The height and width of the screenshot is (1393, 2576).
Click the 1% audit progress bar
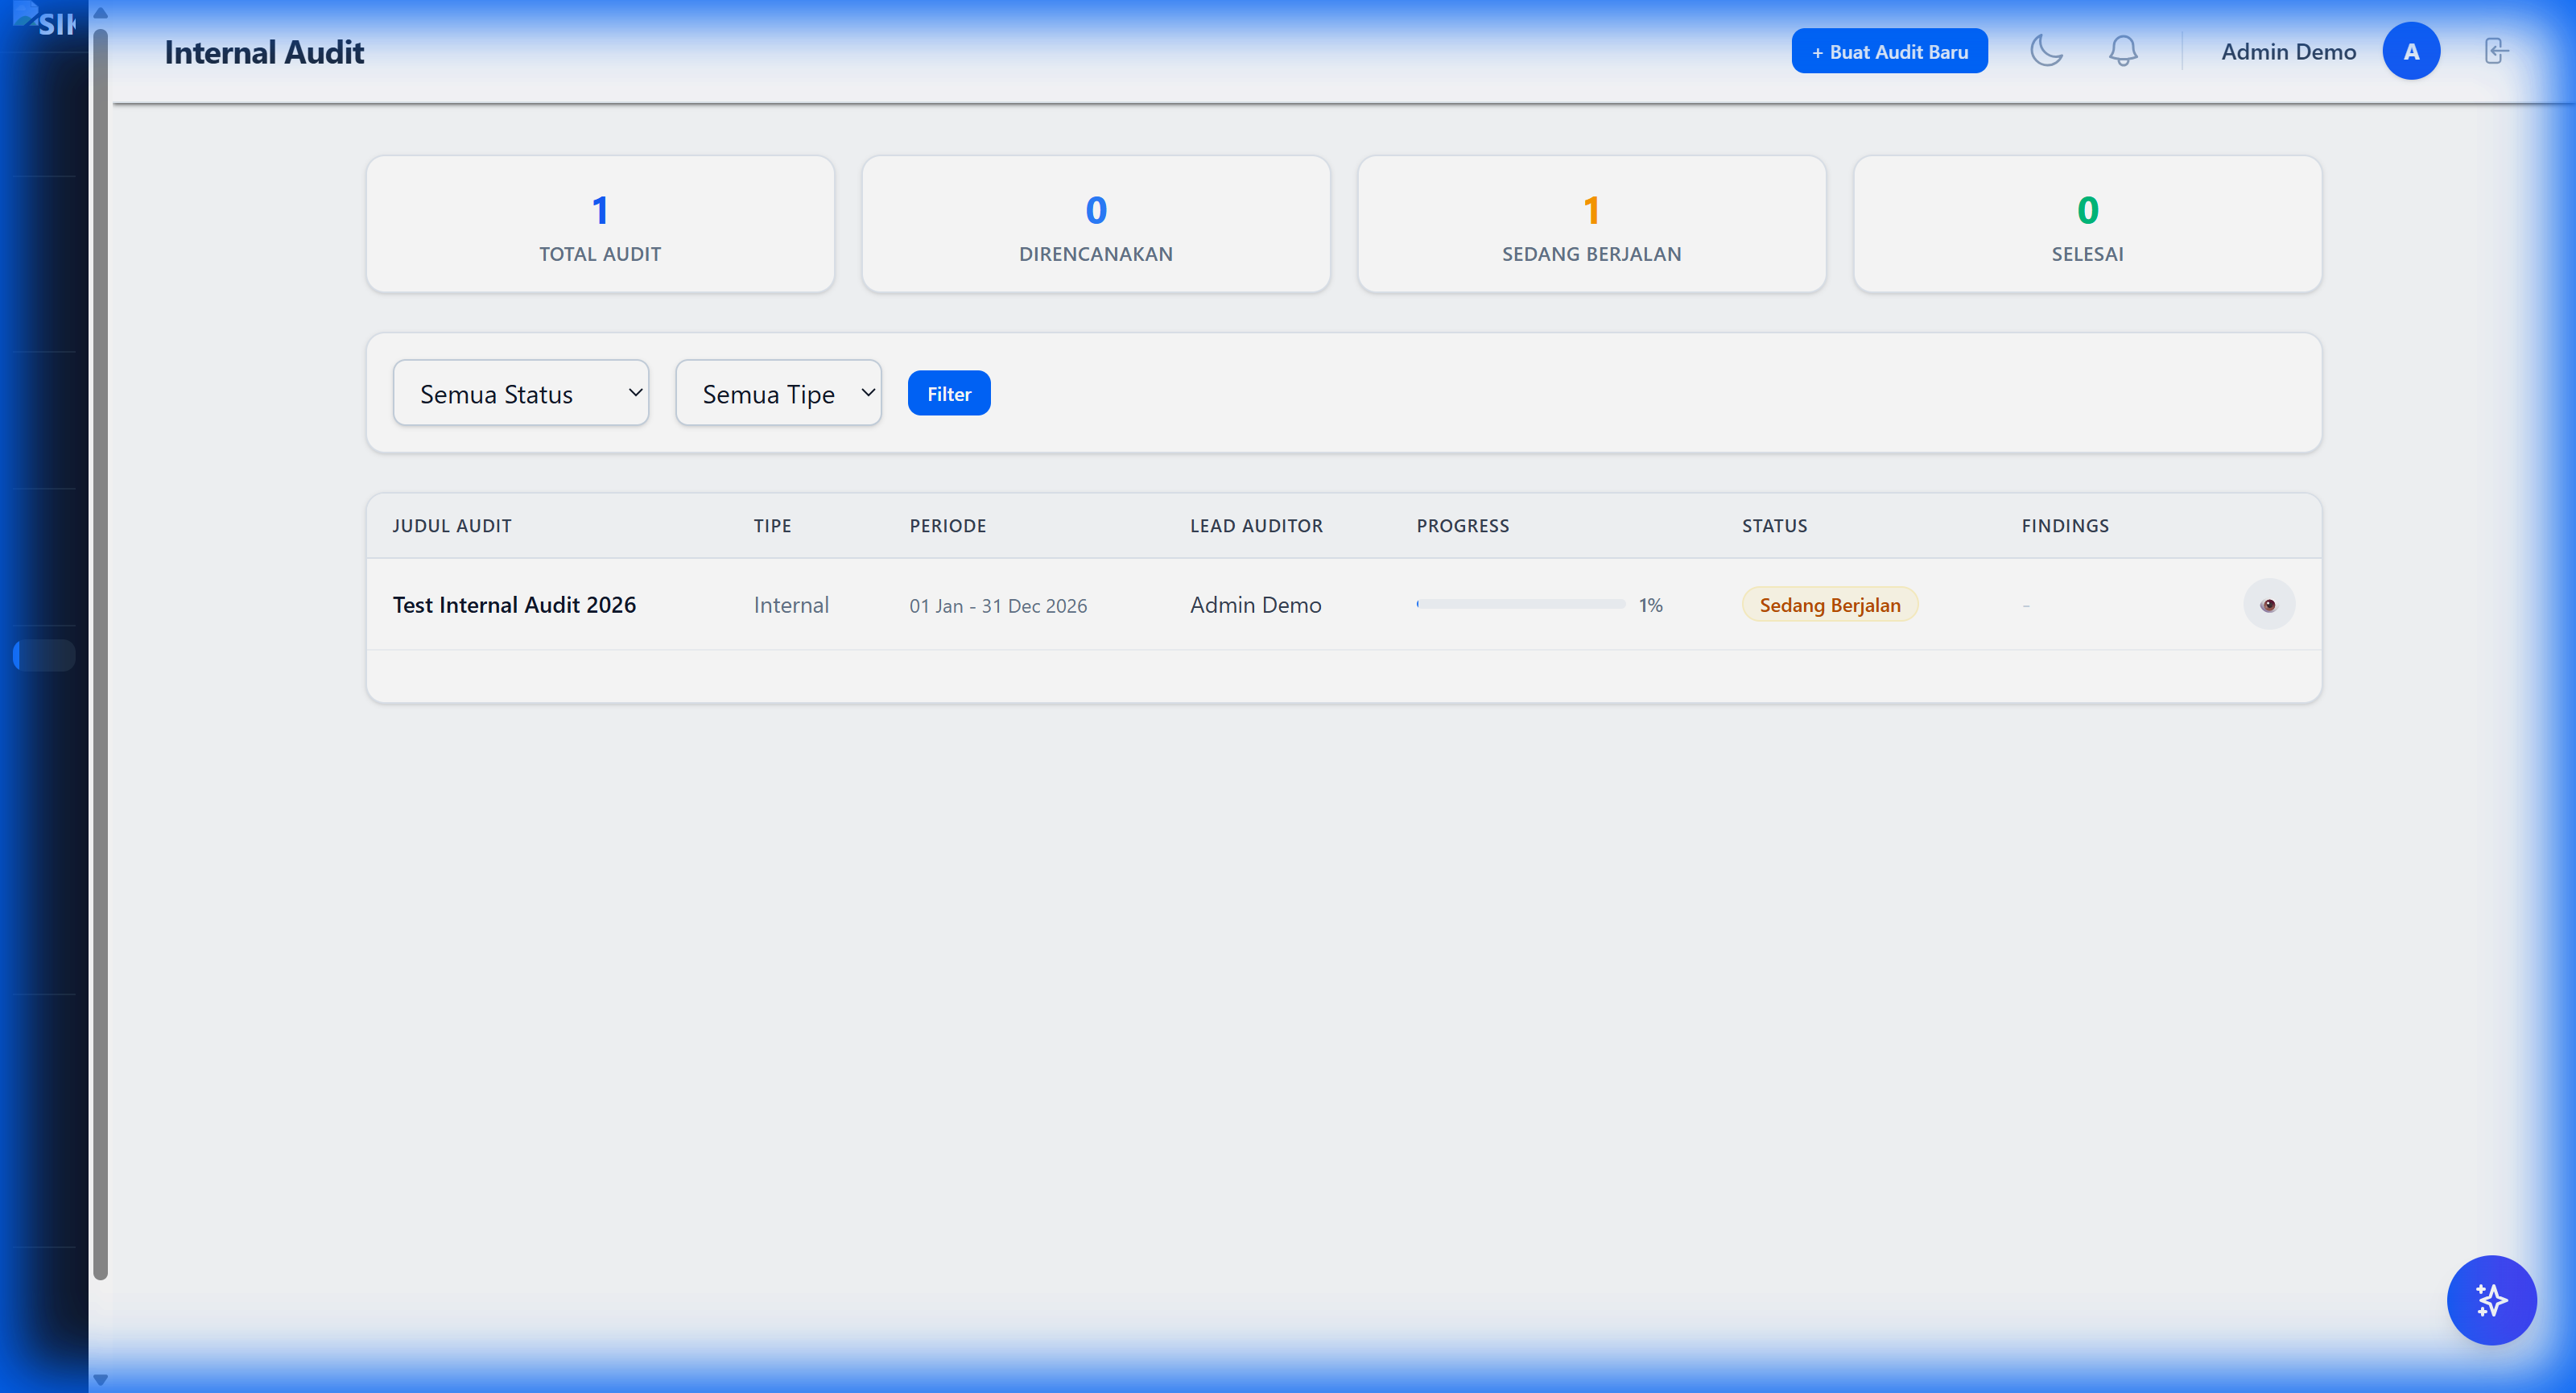point(1520,604)
